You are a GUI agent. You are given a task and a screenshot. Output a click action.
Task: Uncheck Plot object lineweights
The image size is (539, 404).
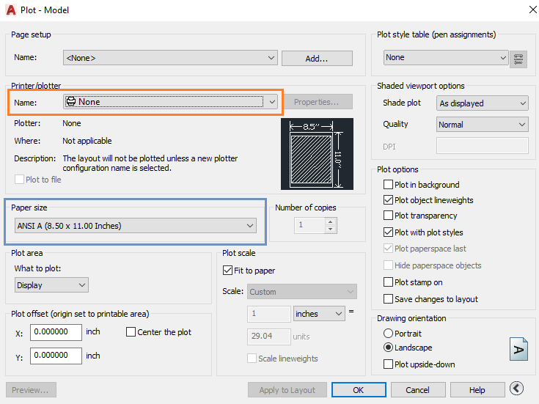(x=388, y=200)
